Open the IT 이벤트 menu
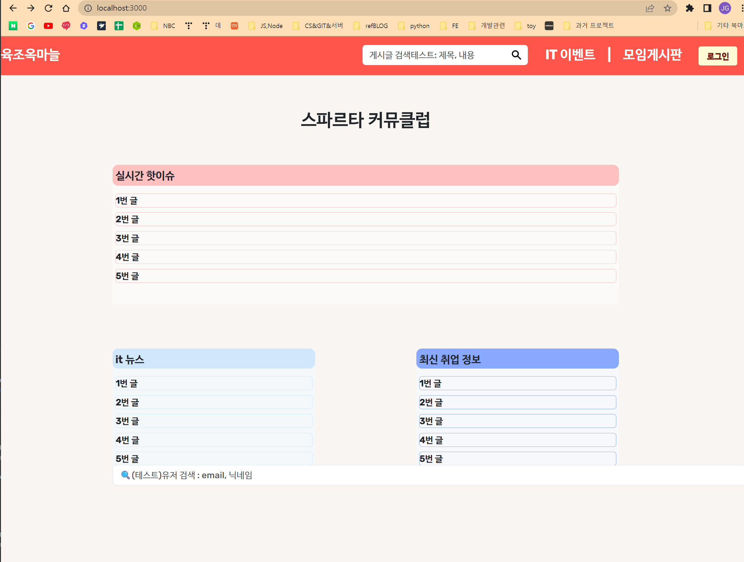Image resolution: width=744 pixels, height=562 pixels. point(570,55)
